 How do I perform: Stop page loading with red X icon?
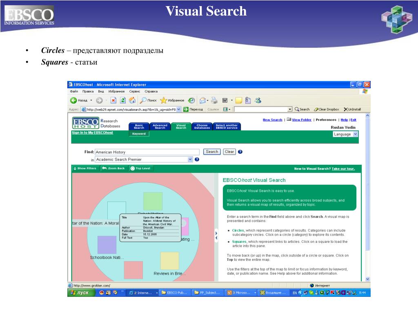click(113, 101)
